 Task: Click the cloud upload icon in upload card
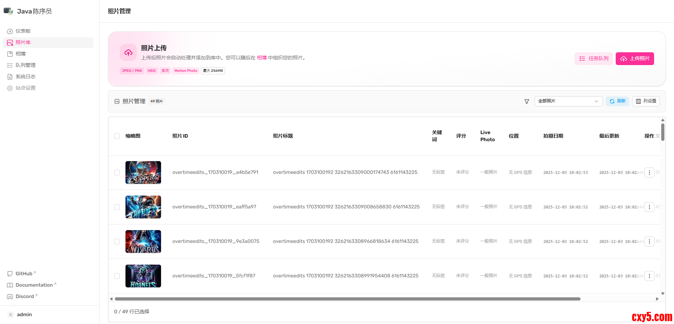coord(128,53)
